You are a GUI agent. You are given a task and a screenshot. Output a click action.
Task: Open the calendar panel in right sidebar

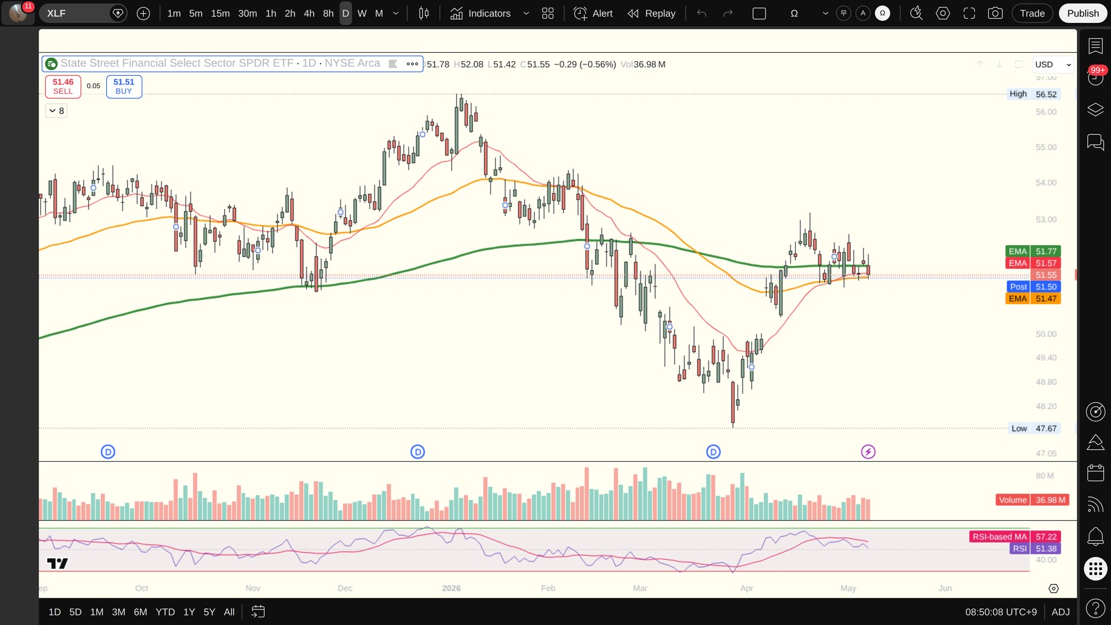click(1096, 473)
